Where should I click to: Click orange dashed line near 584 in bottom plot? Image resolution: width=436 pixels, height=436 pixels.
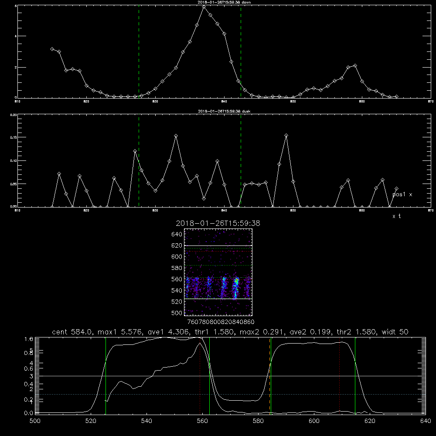pos(269,376)
